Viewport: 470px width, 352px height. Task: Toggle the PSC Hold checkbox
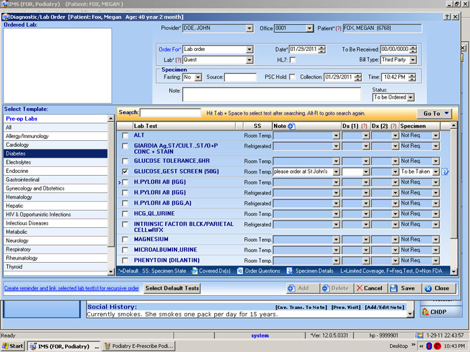click(x=292, y=77)
